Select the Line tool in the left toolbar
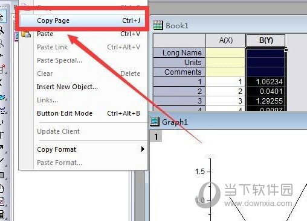This screenshot has width=307, height=221. tap(2, 160)
